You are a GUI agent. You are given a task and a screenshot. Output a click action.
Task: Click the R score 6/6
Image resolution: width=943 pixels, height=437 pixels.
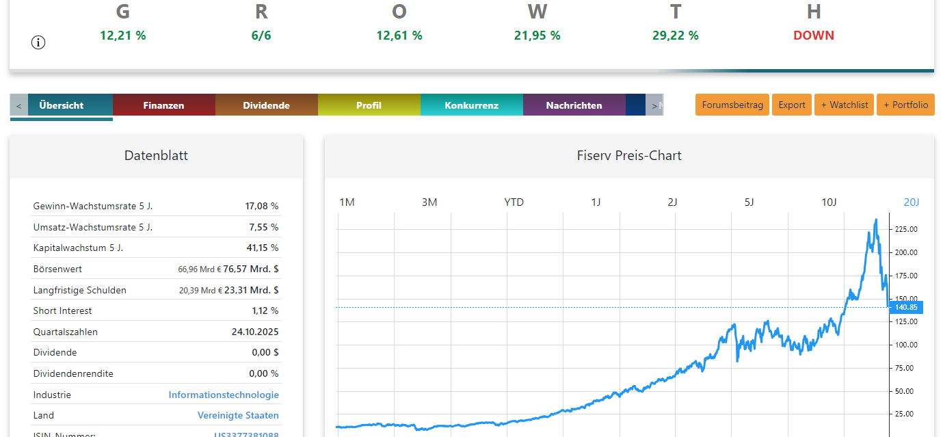click(x=261, y=36)
